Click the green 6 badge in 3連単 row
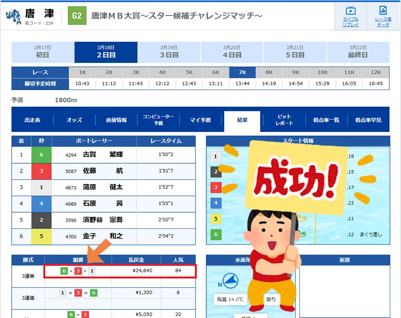Image resolution: width=401 pixels, height=318 pixels. coord(64,271)
